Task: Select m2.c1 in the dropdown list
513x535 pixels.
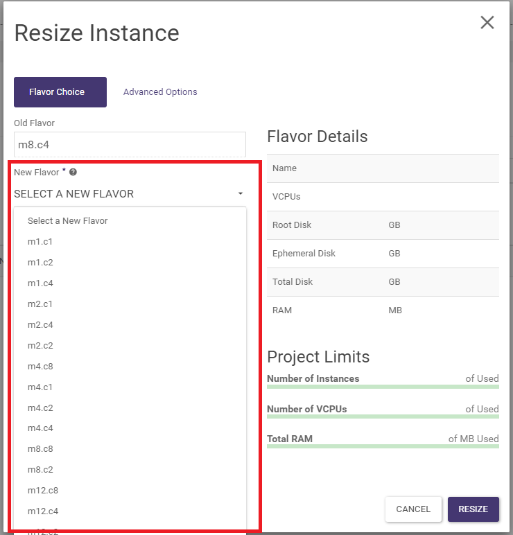Action: [40, 304]
